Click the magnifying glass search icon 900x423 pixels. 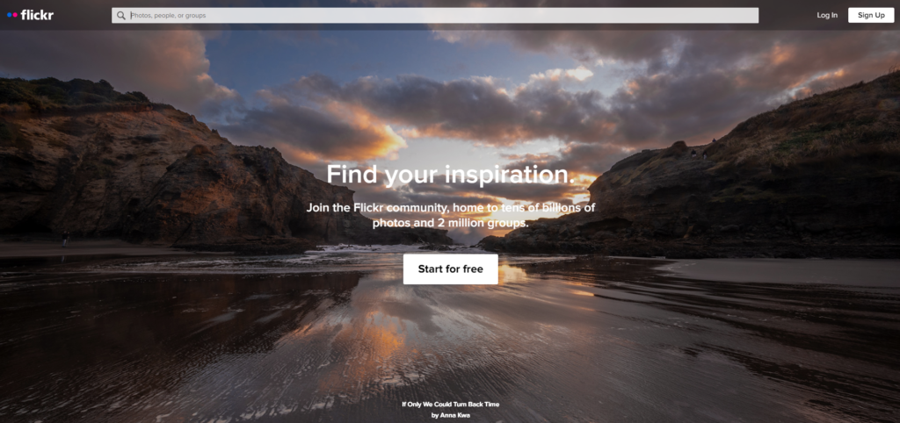(x=121, y=16)
